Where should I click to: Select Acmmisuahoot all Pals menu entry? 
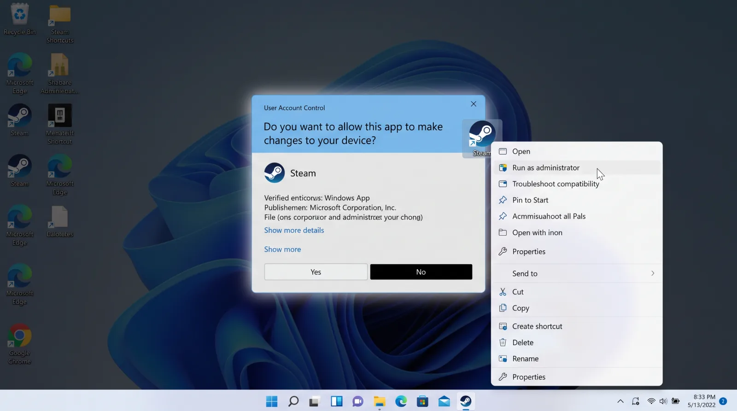click(x=577, y=216)
